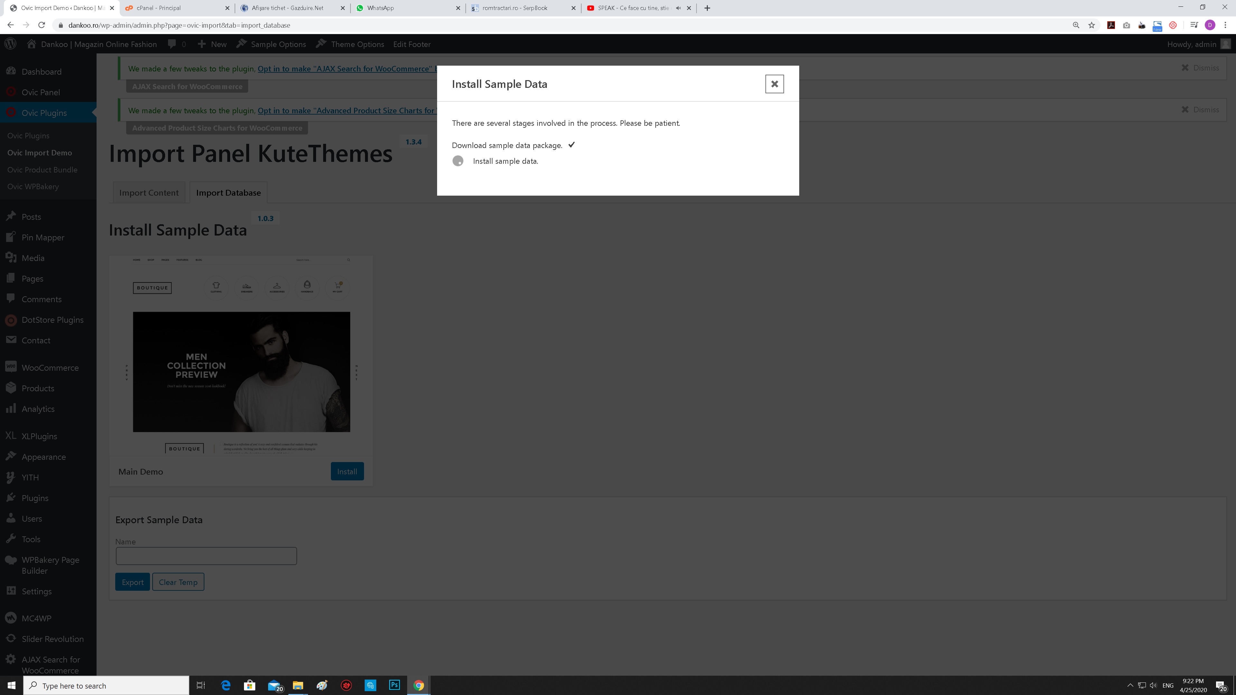1236x695 pixels.
Task: Click Install button for Main Demo
Action: (x=347, y=471)
